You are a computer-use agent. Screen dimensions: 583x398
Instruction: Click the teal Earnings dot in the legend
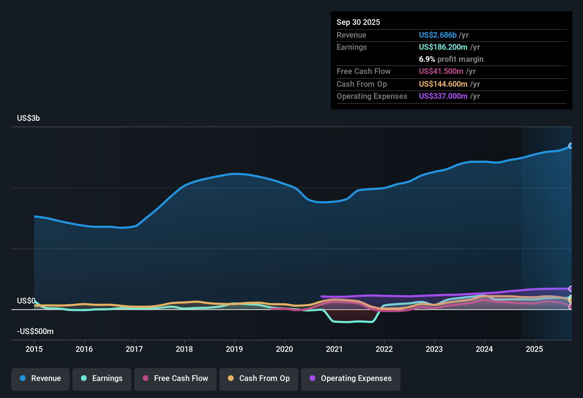[x=84, y=378]
